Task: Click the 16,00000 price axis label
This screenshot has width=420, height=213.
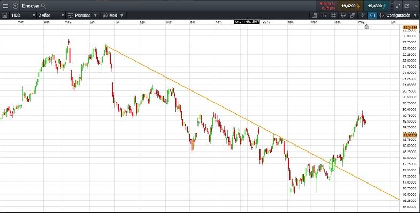Action: [409, 207]
